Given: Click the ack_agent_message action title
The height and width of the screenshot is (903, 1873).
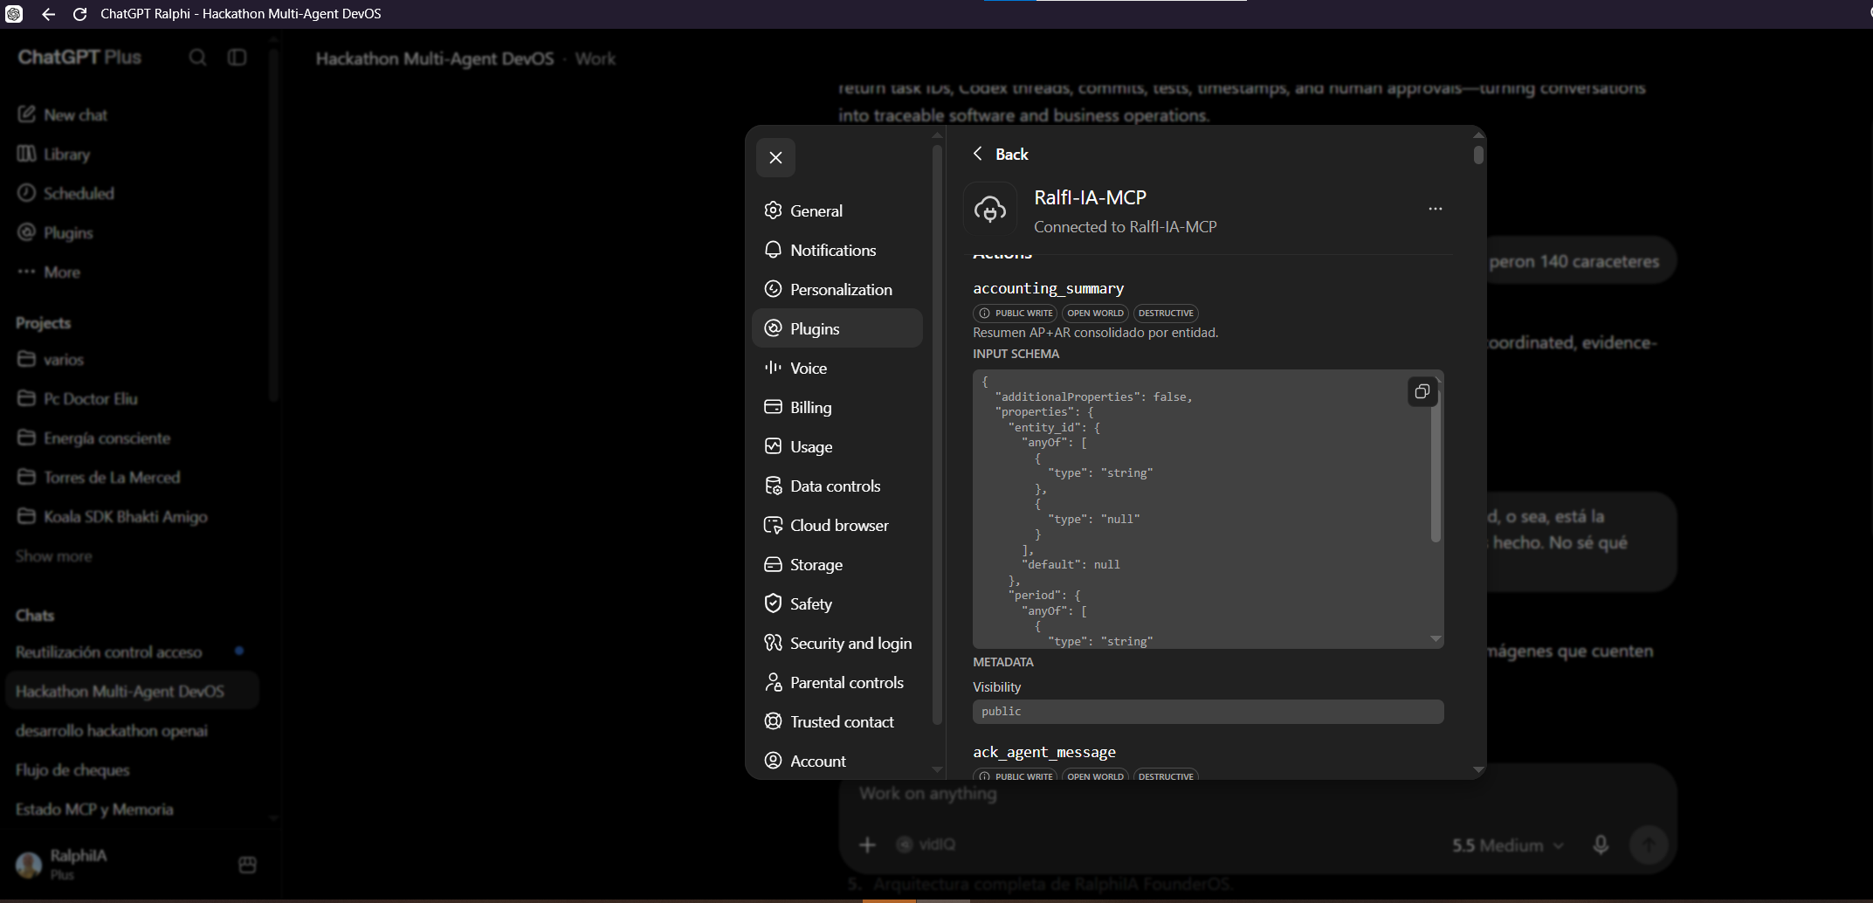Looking at the screenshot, I should coord(1044,752).
